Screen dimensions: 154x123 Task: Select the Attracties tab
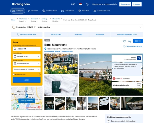point(84,11)
